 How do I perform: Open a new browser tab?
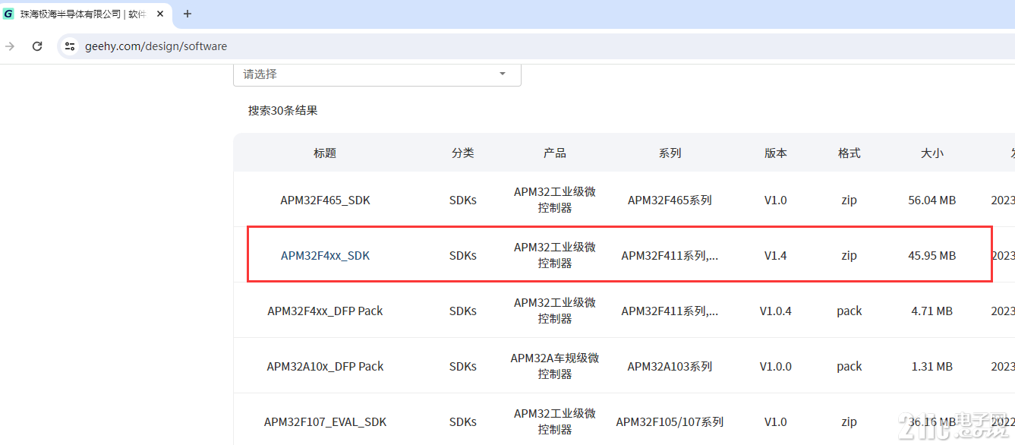click(188, 14)
